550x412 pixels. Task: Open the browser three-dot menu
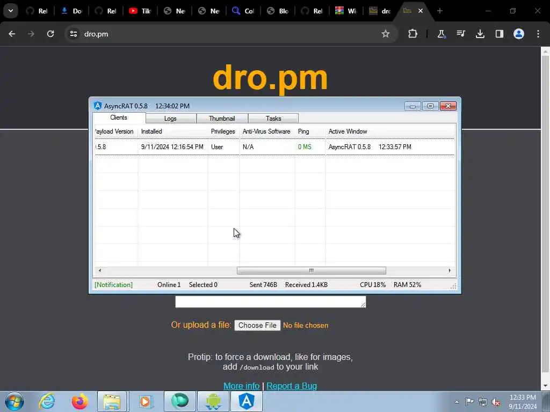pyautogui.click(x=538, y=34)
